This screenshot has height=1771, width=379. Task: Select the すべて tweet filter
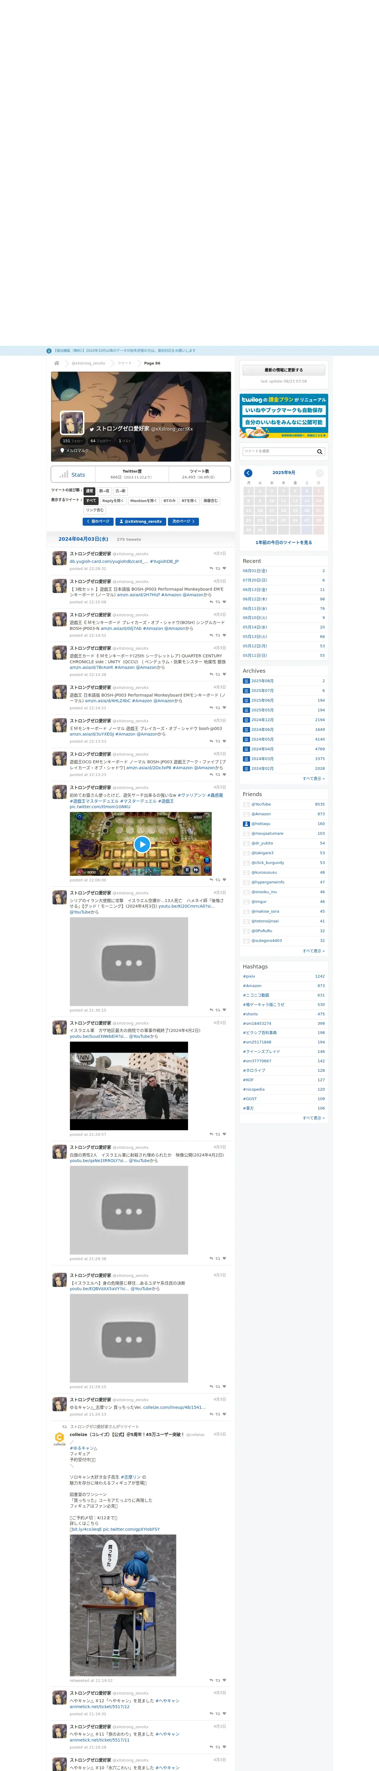click(x=92, y=501)
